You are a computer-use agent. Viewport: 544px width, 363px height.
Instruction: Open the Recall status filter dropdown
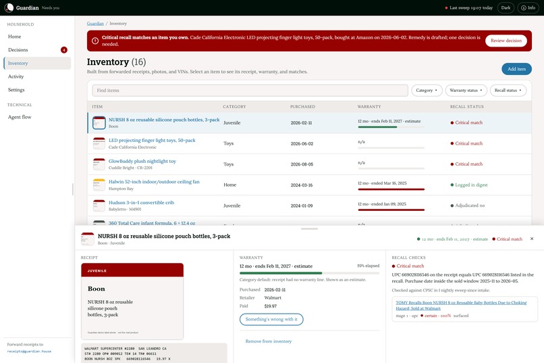coord(508,91)
